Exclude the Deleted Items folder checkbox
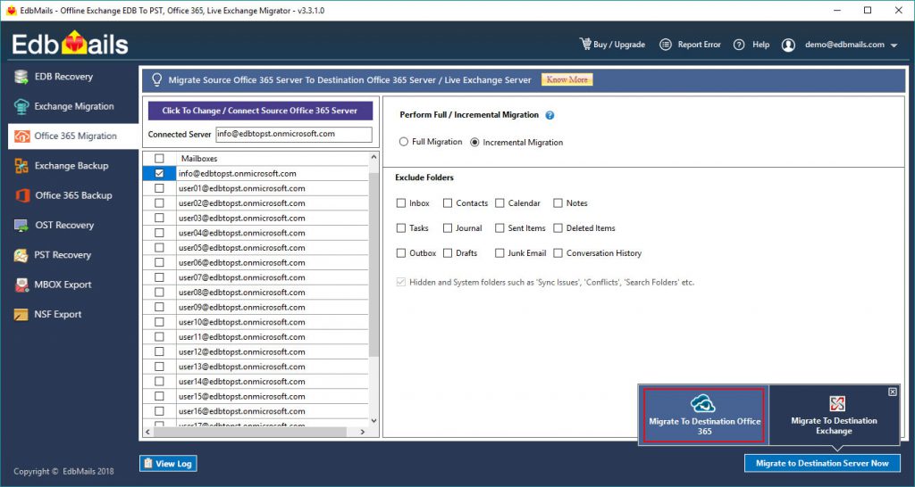 558,228
